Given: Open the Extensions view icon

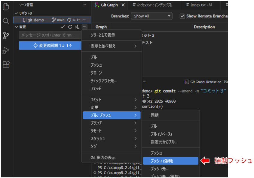Looking at the screenshot, I should coord(6,64).
